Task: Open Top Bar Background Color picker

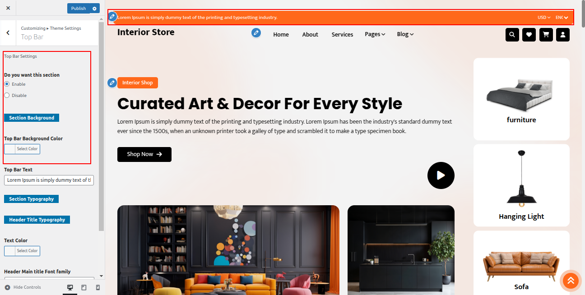Action: click(x=22, y=149)
